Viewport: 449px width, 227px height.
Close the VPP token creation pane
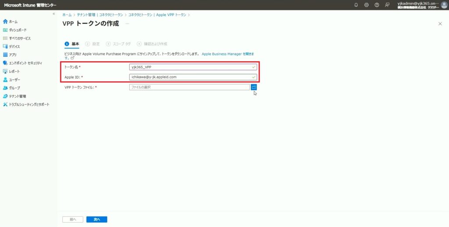coord(440,24)
